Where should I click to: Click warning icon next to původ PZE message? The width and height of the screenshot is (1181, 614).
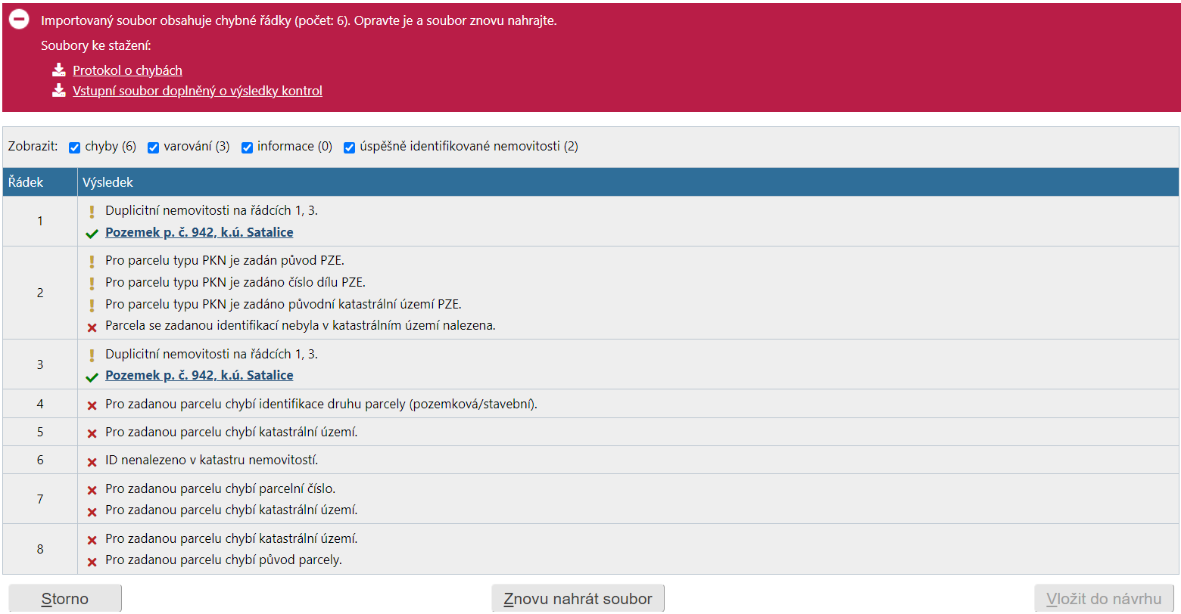[x=92, y=262]
